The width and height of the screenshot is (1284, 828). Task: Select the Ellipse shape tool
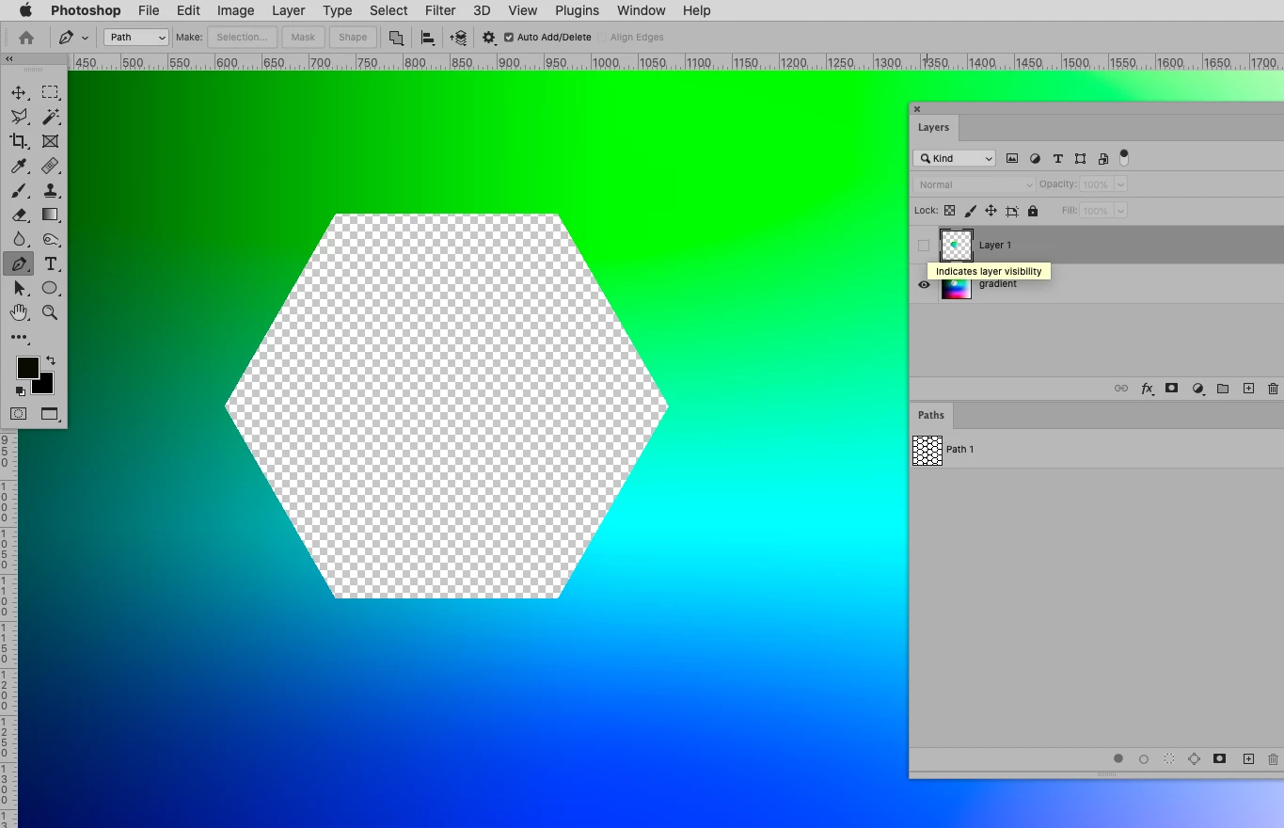tap(50, 288)
